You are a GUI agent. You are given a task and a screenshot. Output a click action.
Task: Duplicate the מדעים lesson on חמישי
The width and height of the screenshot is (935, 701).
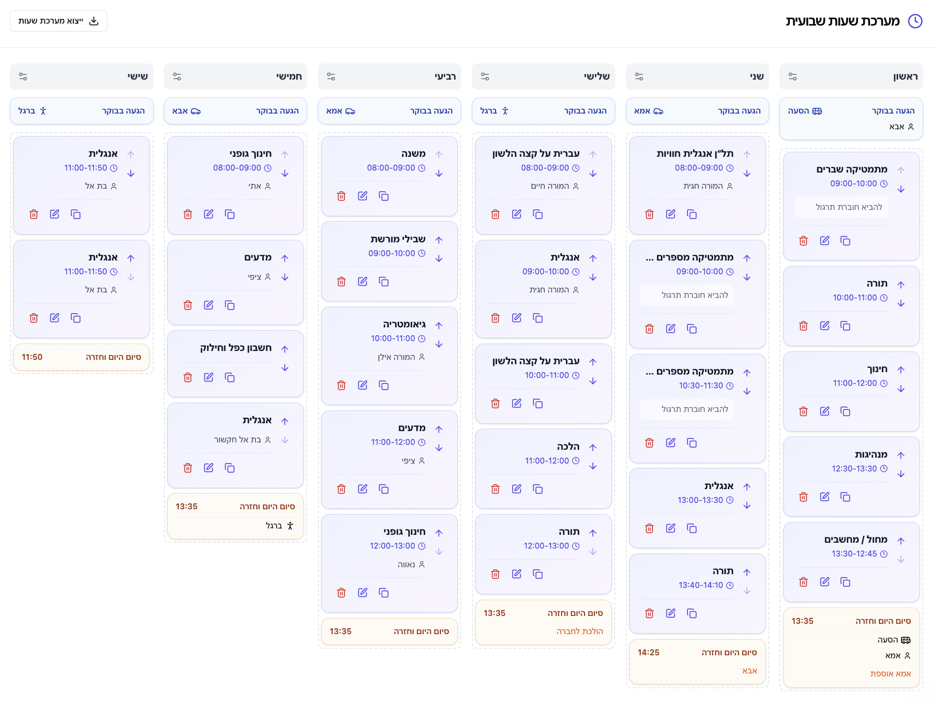229,305
